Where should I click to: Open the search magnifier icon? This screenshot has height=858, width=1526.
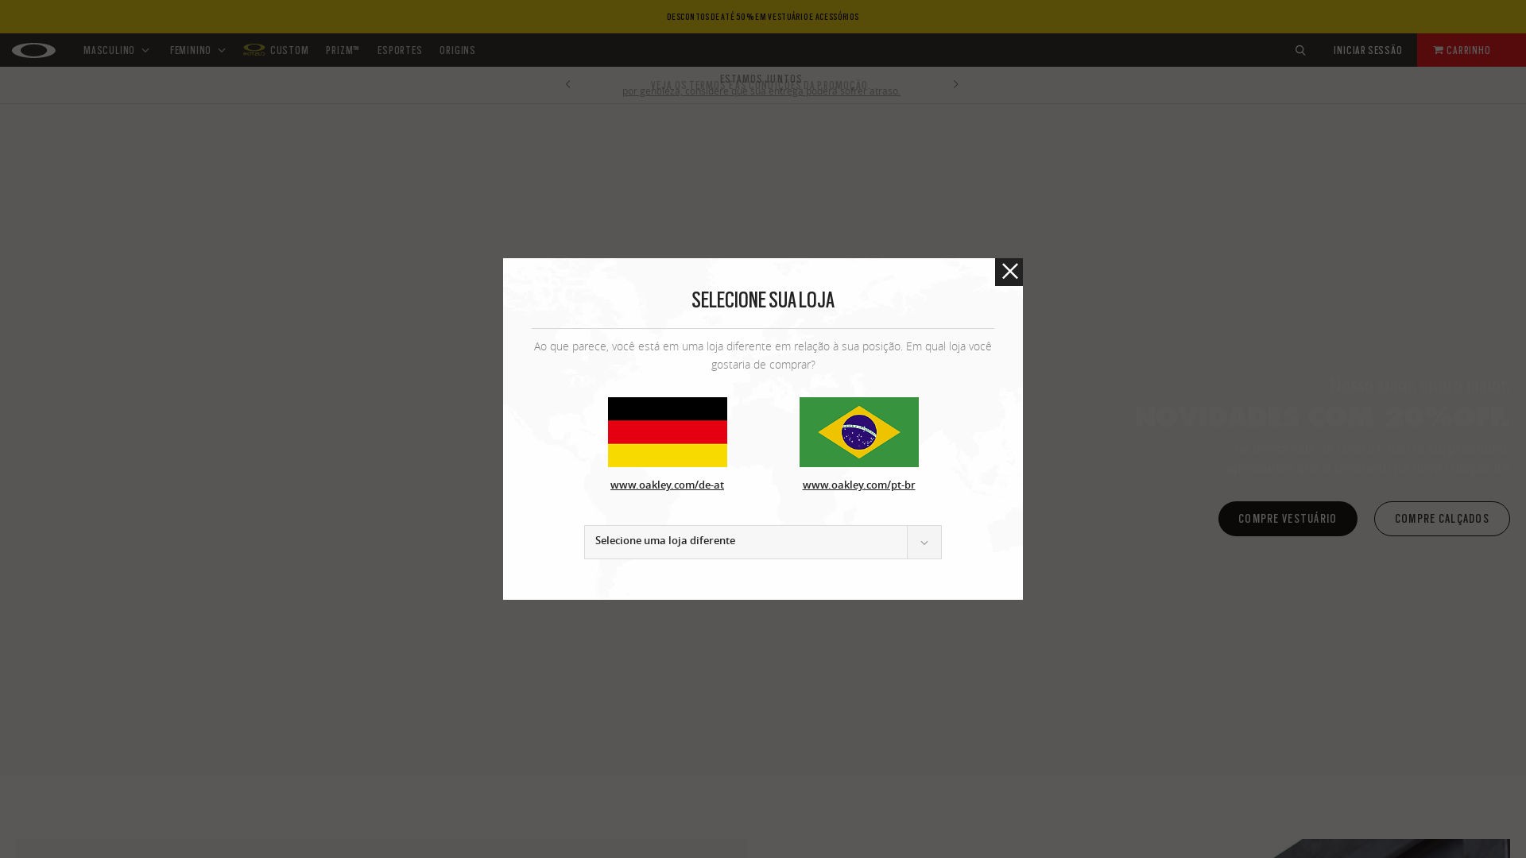[1300, 50]
